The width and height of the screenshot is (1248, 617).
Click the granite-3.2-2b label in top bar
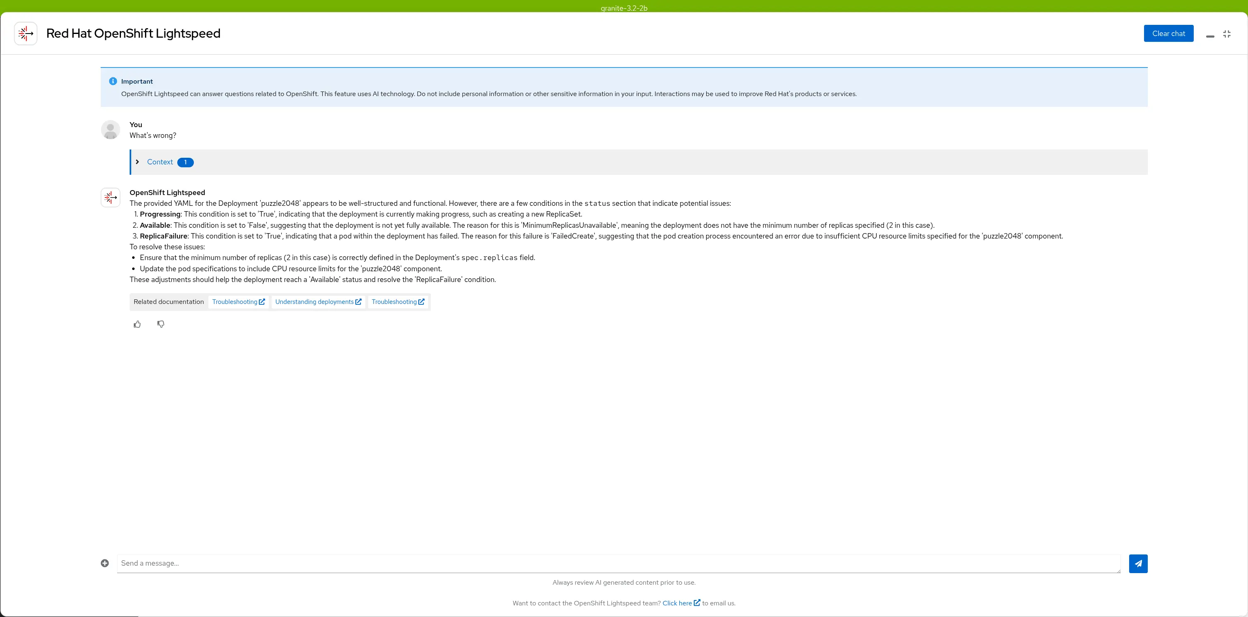[x=624, y=8]
